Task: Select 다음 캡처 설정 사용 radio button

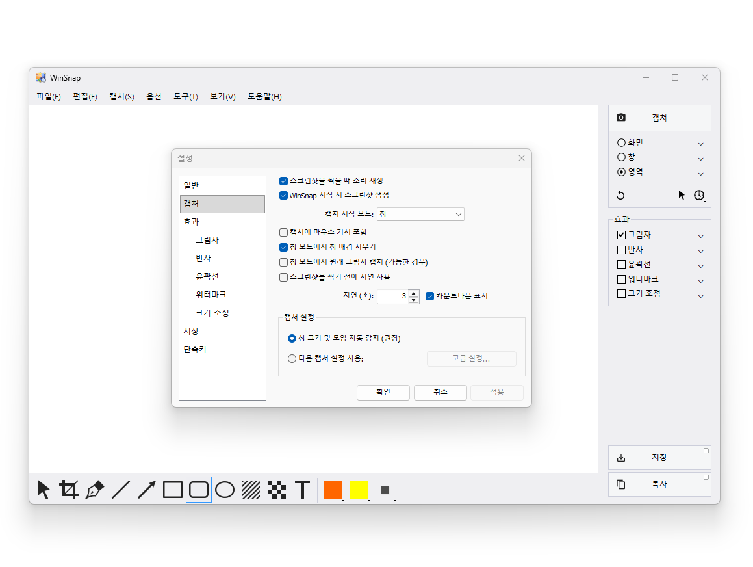Action: (292, 358)
